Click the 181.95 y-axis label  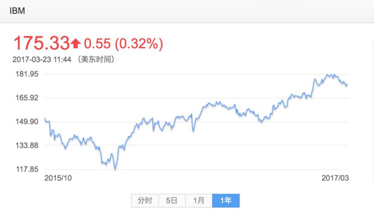[x=27, y=74]
